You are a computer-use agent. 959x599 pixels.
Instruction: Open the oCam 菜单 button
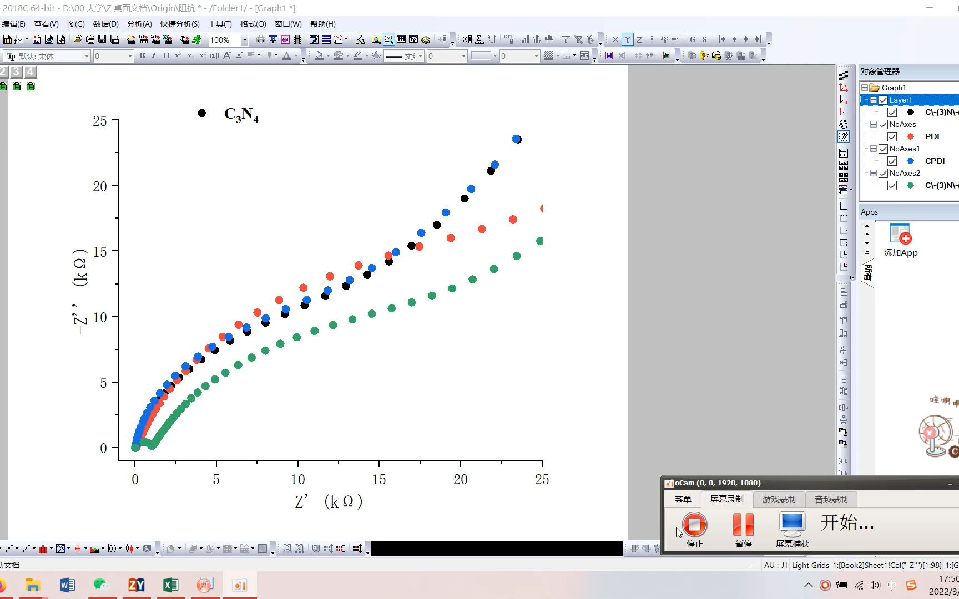(683, 500)
